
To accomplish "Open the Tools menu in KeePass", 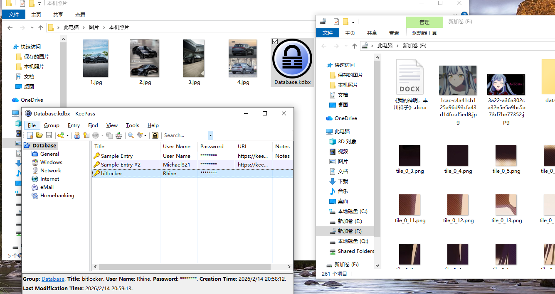I will tap(133, 125).
